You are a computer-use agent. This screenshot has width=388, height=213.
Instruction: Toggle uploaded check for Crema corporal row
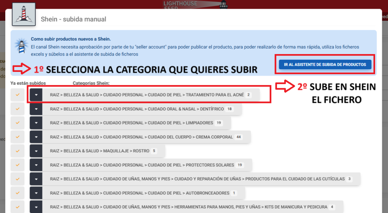click(x=17, y=137)
